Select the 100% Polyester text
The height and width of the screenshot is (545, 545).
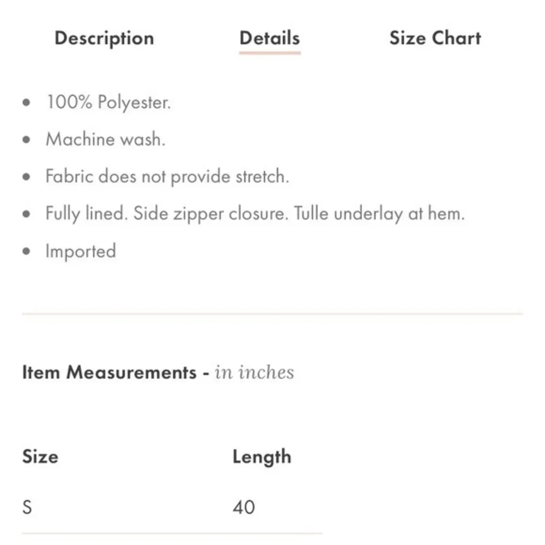[x=110, y=102]
